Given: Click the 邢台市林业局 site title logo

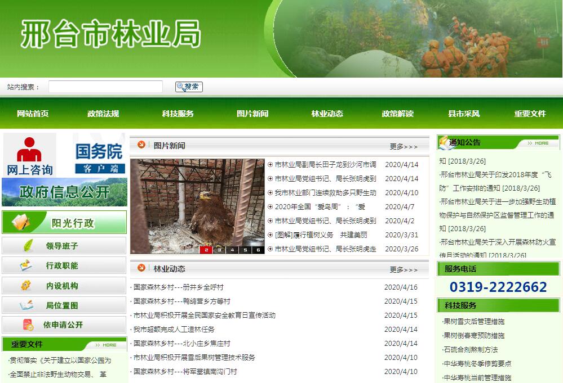Looking at the screenshot, I should (110, 34).
